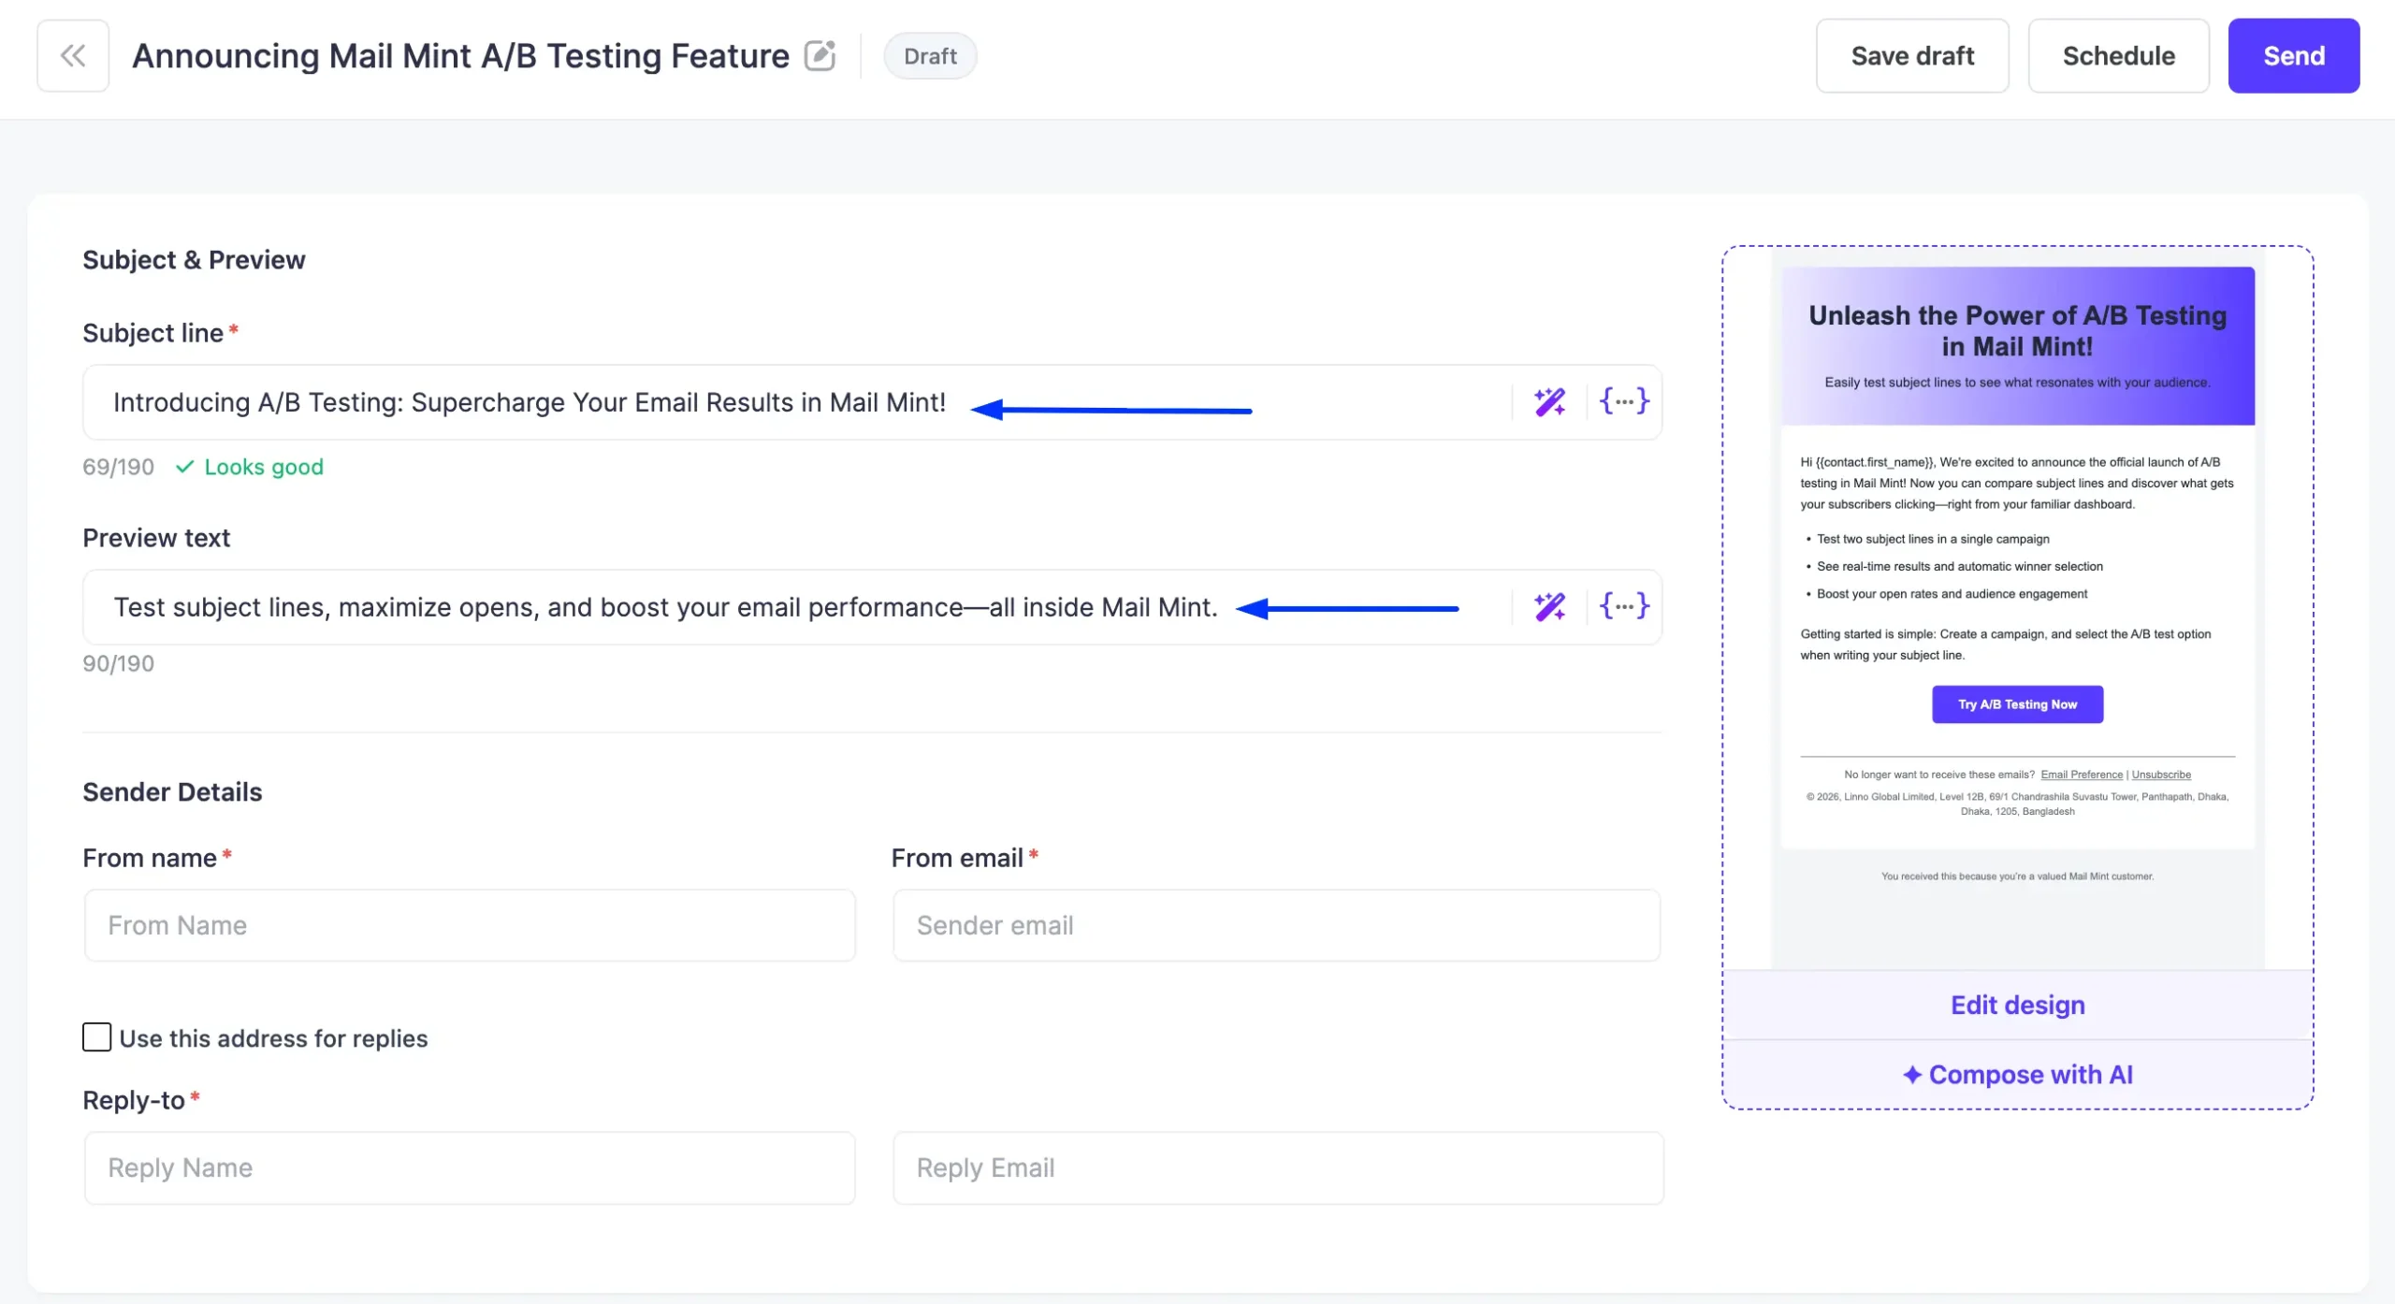Image resolution: width=2395 pixels, height=1304 pixels.
Task: Click the 'Sender Details' section heading
Action: (x=172, y=792)
